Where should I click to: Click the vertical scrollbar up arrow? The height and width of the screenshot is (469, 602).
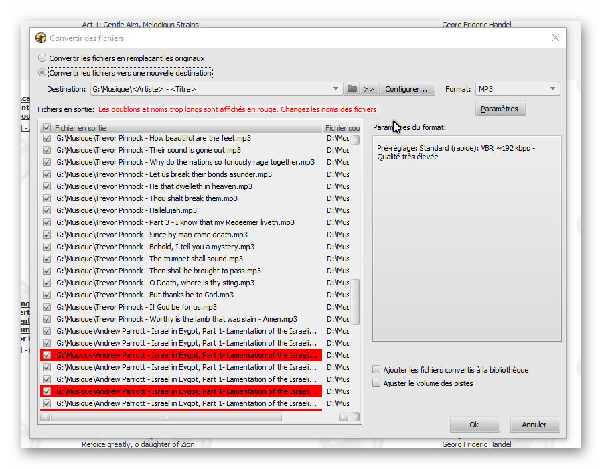[x=356, y=139]
